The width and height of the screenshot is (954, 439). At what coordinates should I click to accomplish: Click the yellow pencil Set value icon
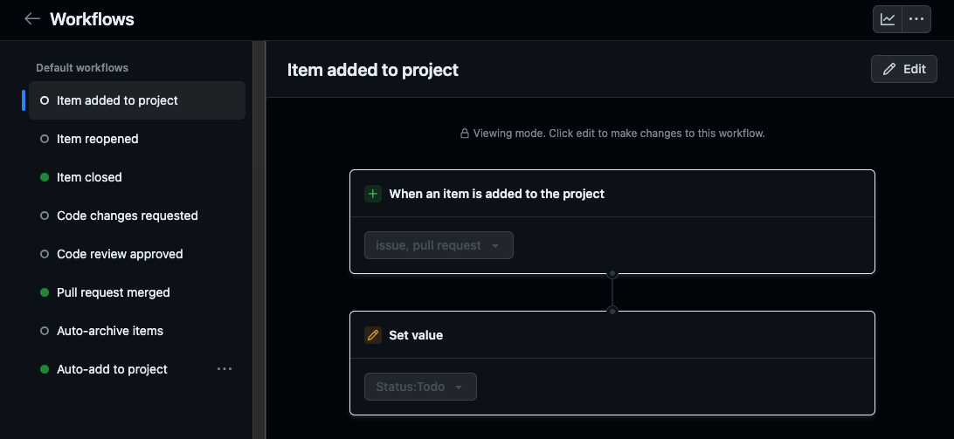tap(373, 335)
